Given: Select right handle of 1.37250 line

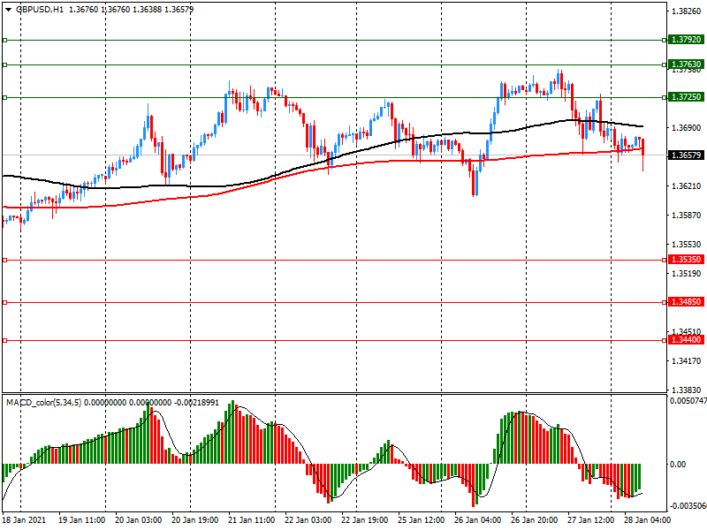Looking at the screenshot, I should click(665, 97).
